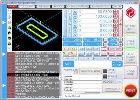Image resolution: width=140 pixels, height=100 pixels.
Task: Zero the X axis coordinate
Action: click(75, 12)
